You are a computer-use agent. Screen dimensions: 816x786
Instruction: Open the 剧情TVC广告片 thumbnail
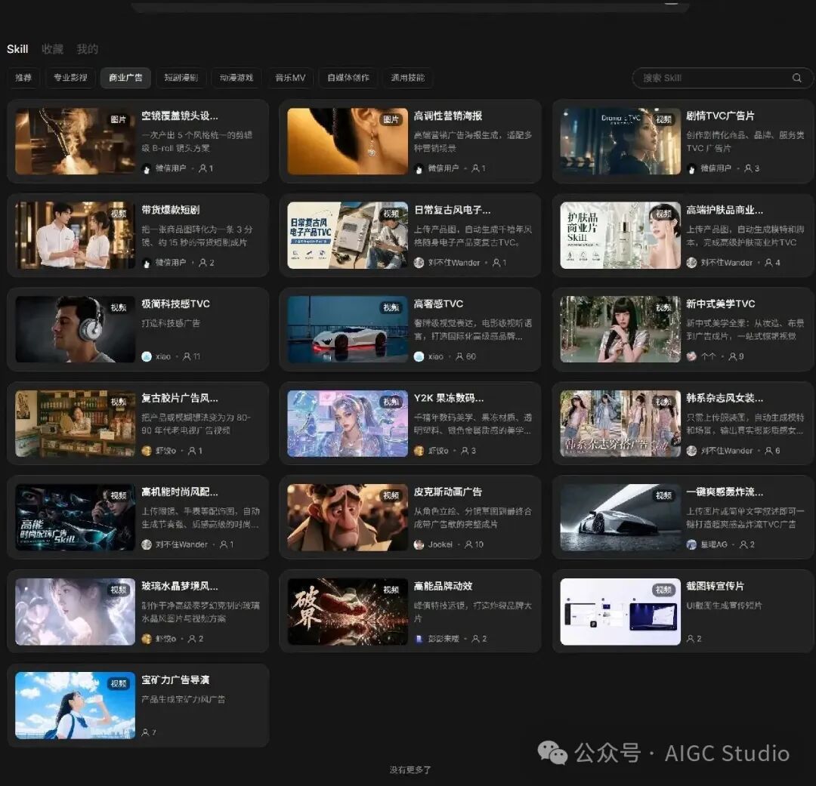pyautogui.click(x=620, y=141)
